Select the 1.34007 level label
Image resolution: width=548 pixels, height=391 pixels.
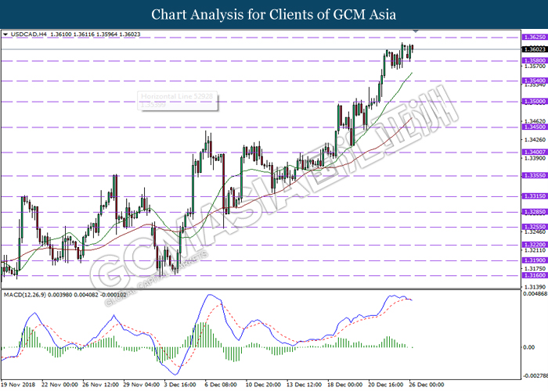point(535,152)
